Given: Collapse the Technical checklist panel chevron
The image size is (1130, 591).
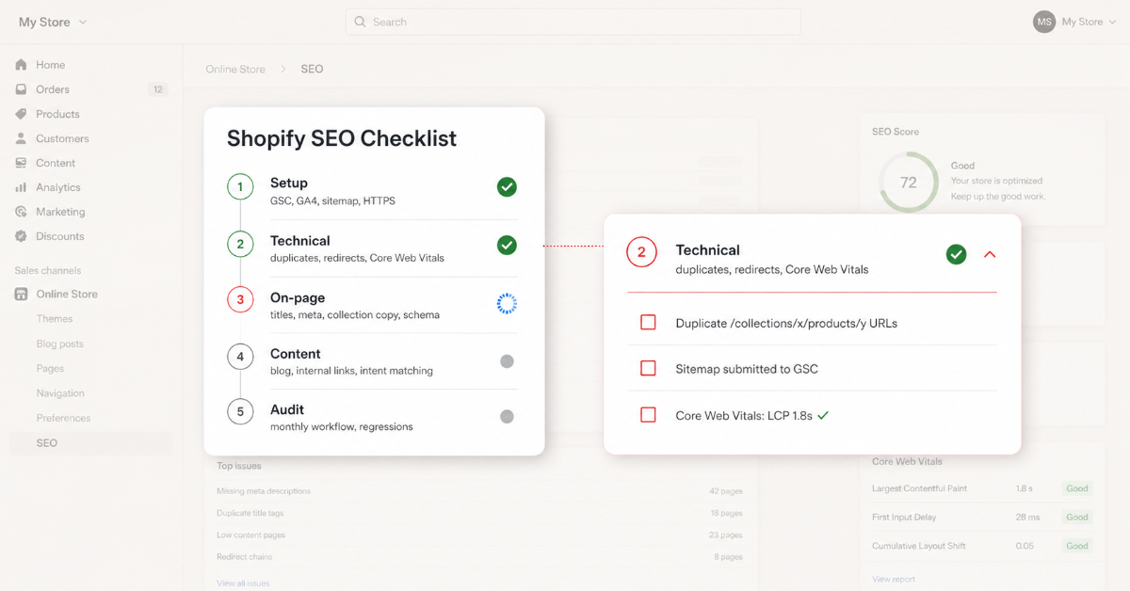Looking at the screenshot, I should (989, 254).
